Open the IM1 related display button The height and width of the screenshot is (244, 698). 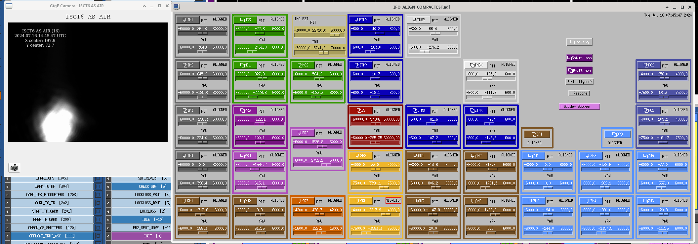tap(188, 20)
